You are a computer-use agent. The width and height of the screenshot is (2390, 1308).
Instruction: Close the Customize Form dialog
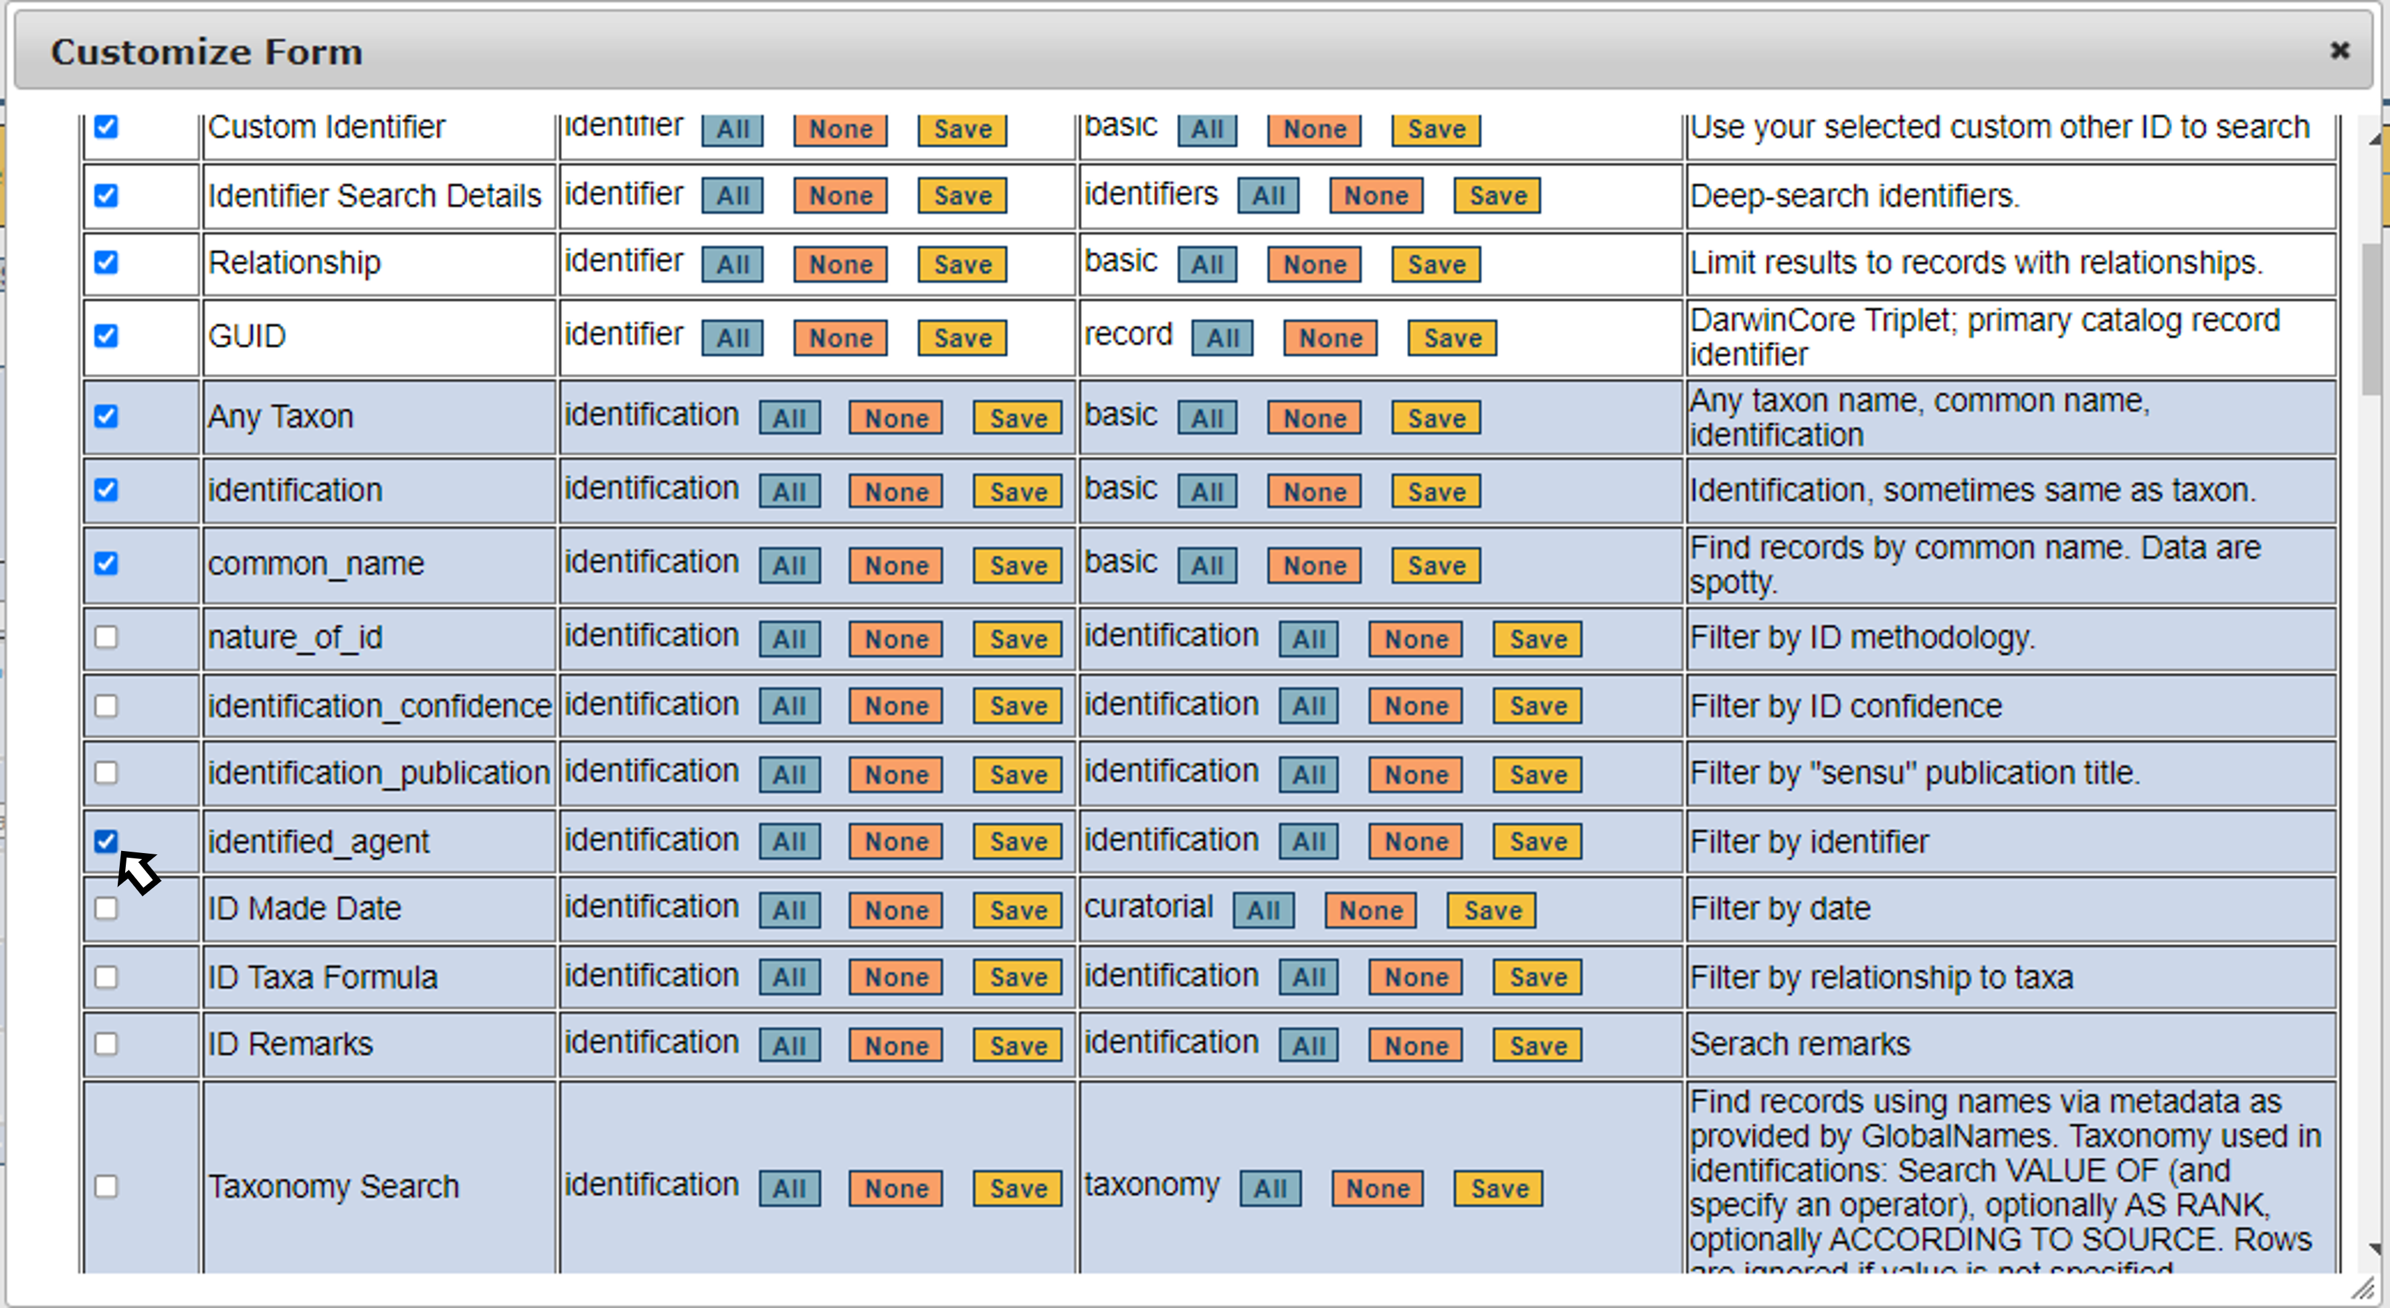click(2339, 50)
